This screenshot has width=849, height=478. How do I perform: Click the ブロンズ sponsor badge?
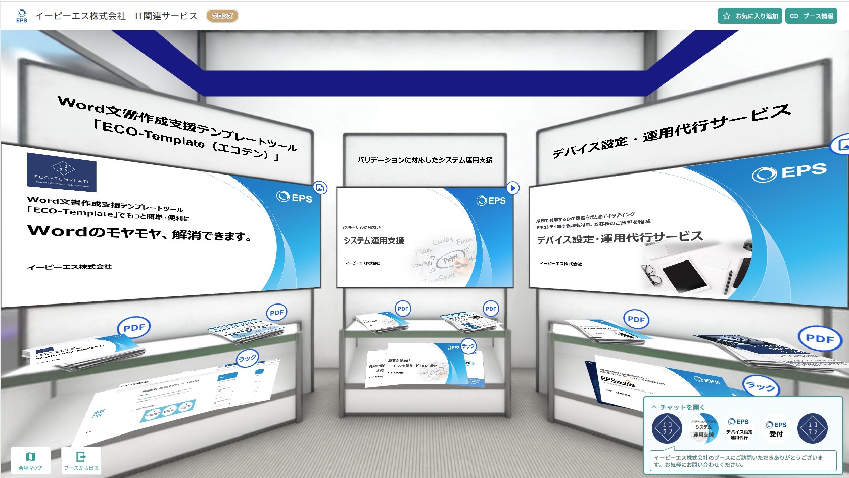pyautogui.click(x=222, y=16)
